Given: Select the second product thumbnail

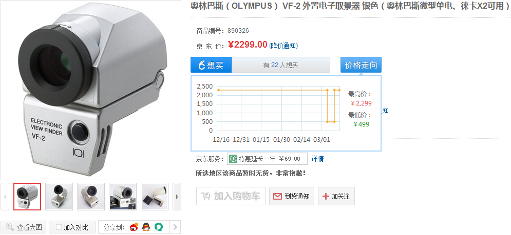Looking at the screenshot, I should point(59,197).
